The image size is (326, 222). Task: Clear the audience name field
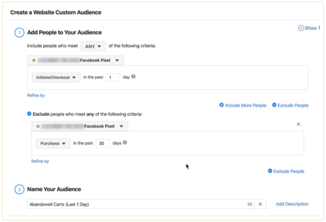260,204
